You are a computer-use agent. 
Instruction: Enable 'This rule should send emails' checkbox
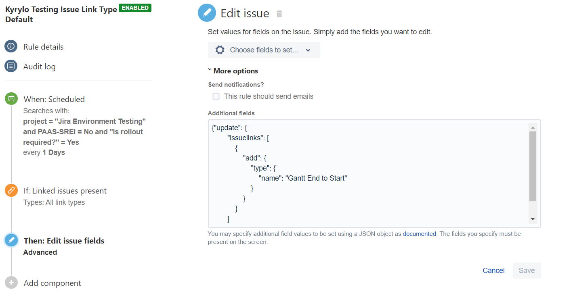[216, 96]
